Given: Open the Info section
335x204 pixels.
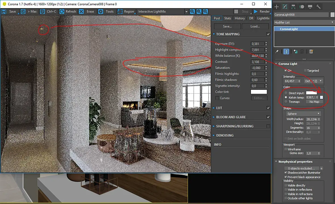Looking at the screenshot, I should click(x=217, y=144).
